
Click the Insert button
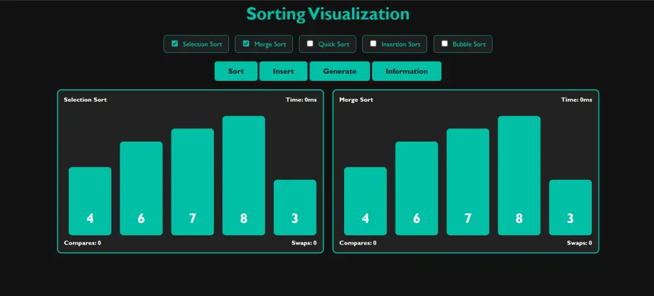click(x=283, y=71)
